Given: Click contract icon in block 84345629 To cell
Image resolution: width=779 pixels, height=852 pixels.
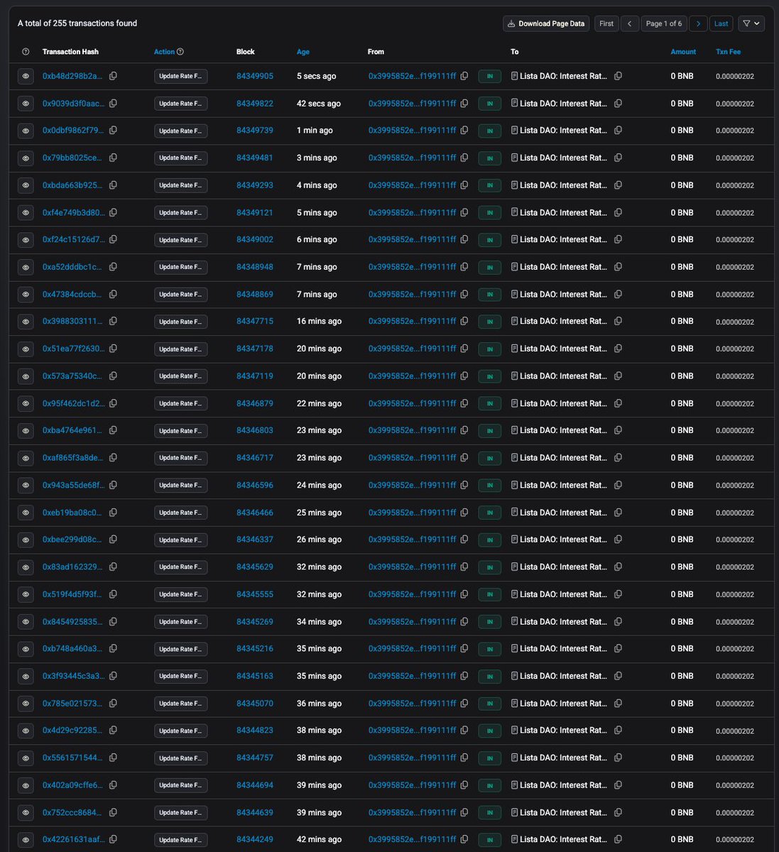Looking at the screenshot, I should click(515, 567).
